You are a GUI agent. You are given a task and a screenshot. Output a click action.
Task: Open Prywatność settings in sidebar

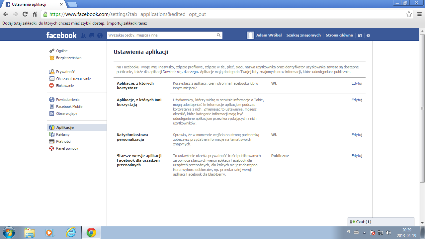click(65, 72)
